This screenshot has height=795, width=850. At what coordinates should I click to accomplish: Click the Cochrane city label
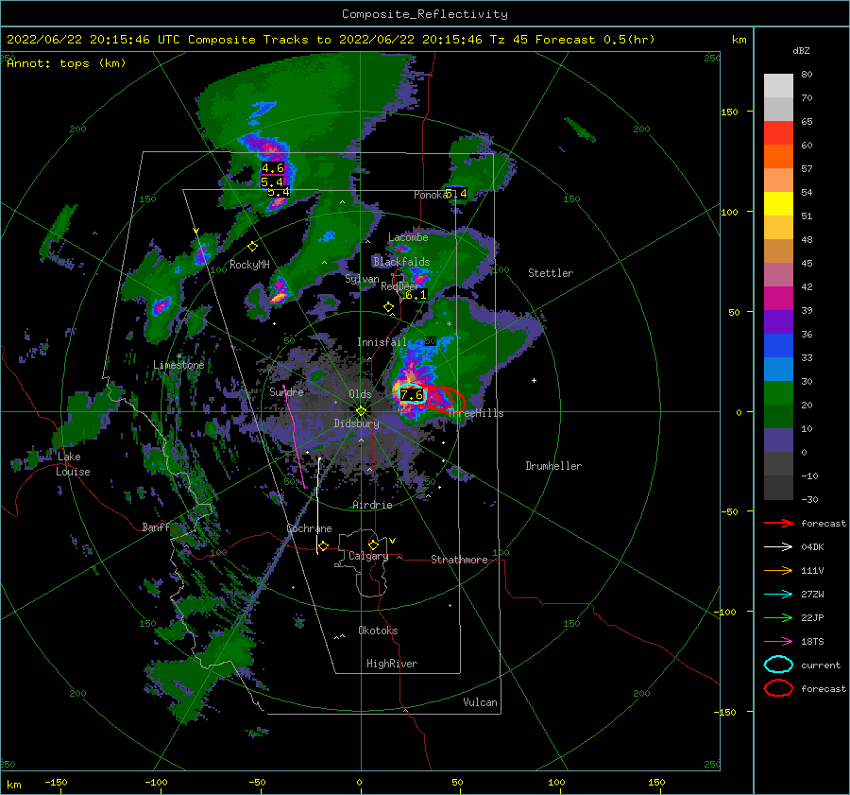click(x=309, y=528)
